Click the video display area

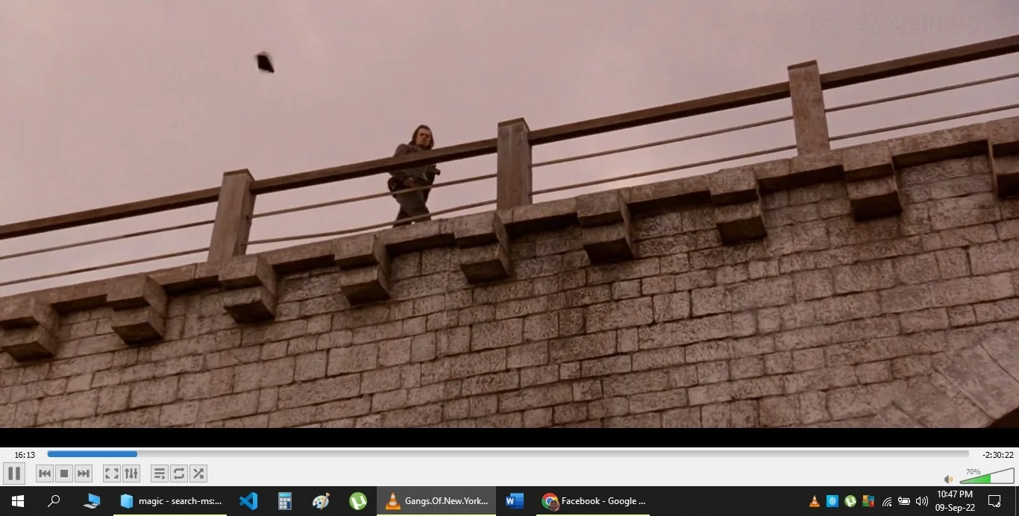[x=509, y=214]
